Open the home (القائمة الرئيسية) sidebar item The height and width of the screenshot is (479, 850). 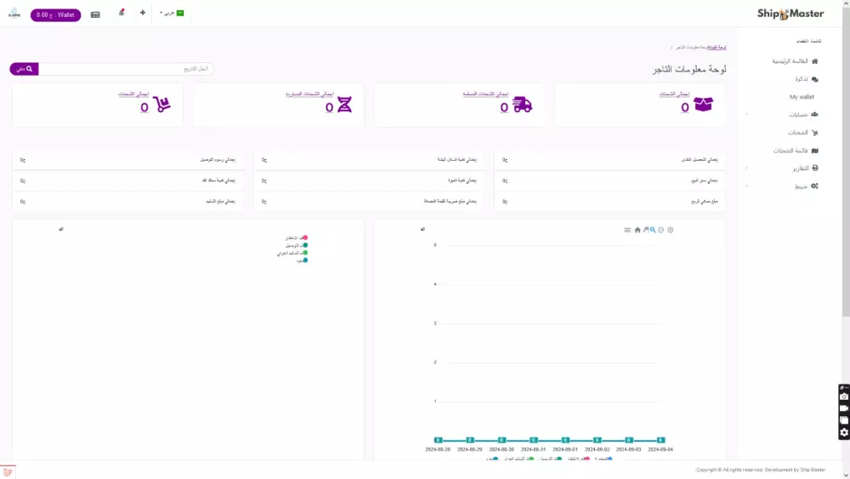795,61
